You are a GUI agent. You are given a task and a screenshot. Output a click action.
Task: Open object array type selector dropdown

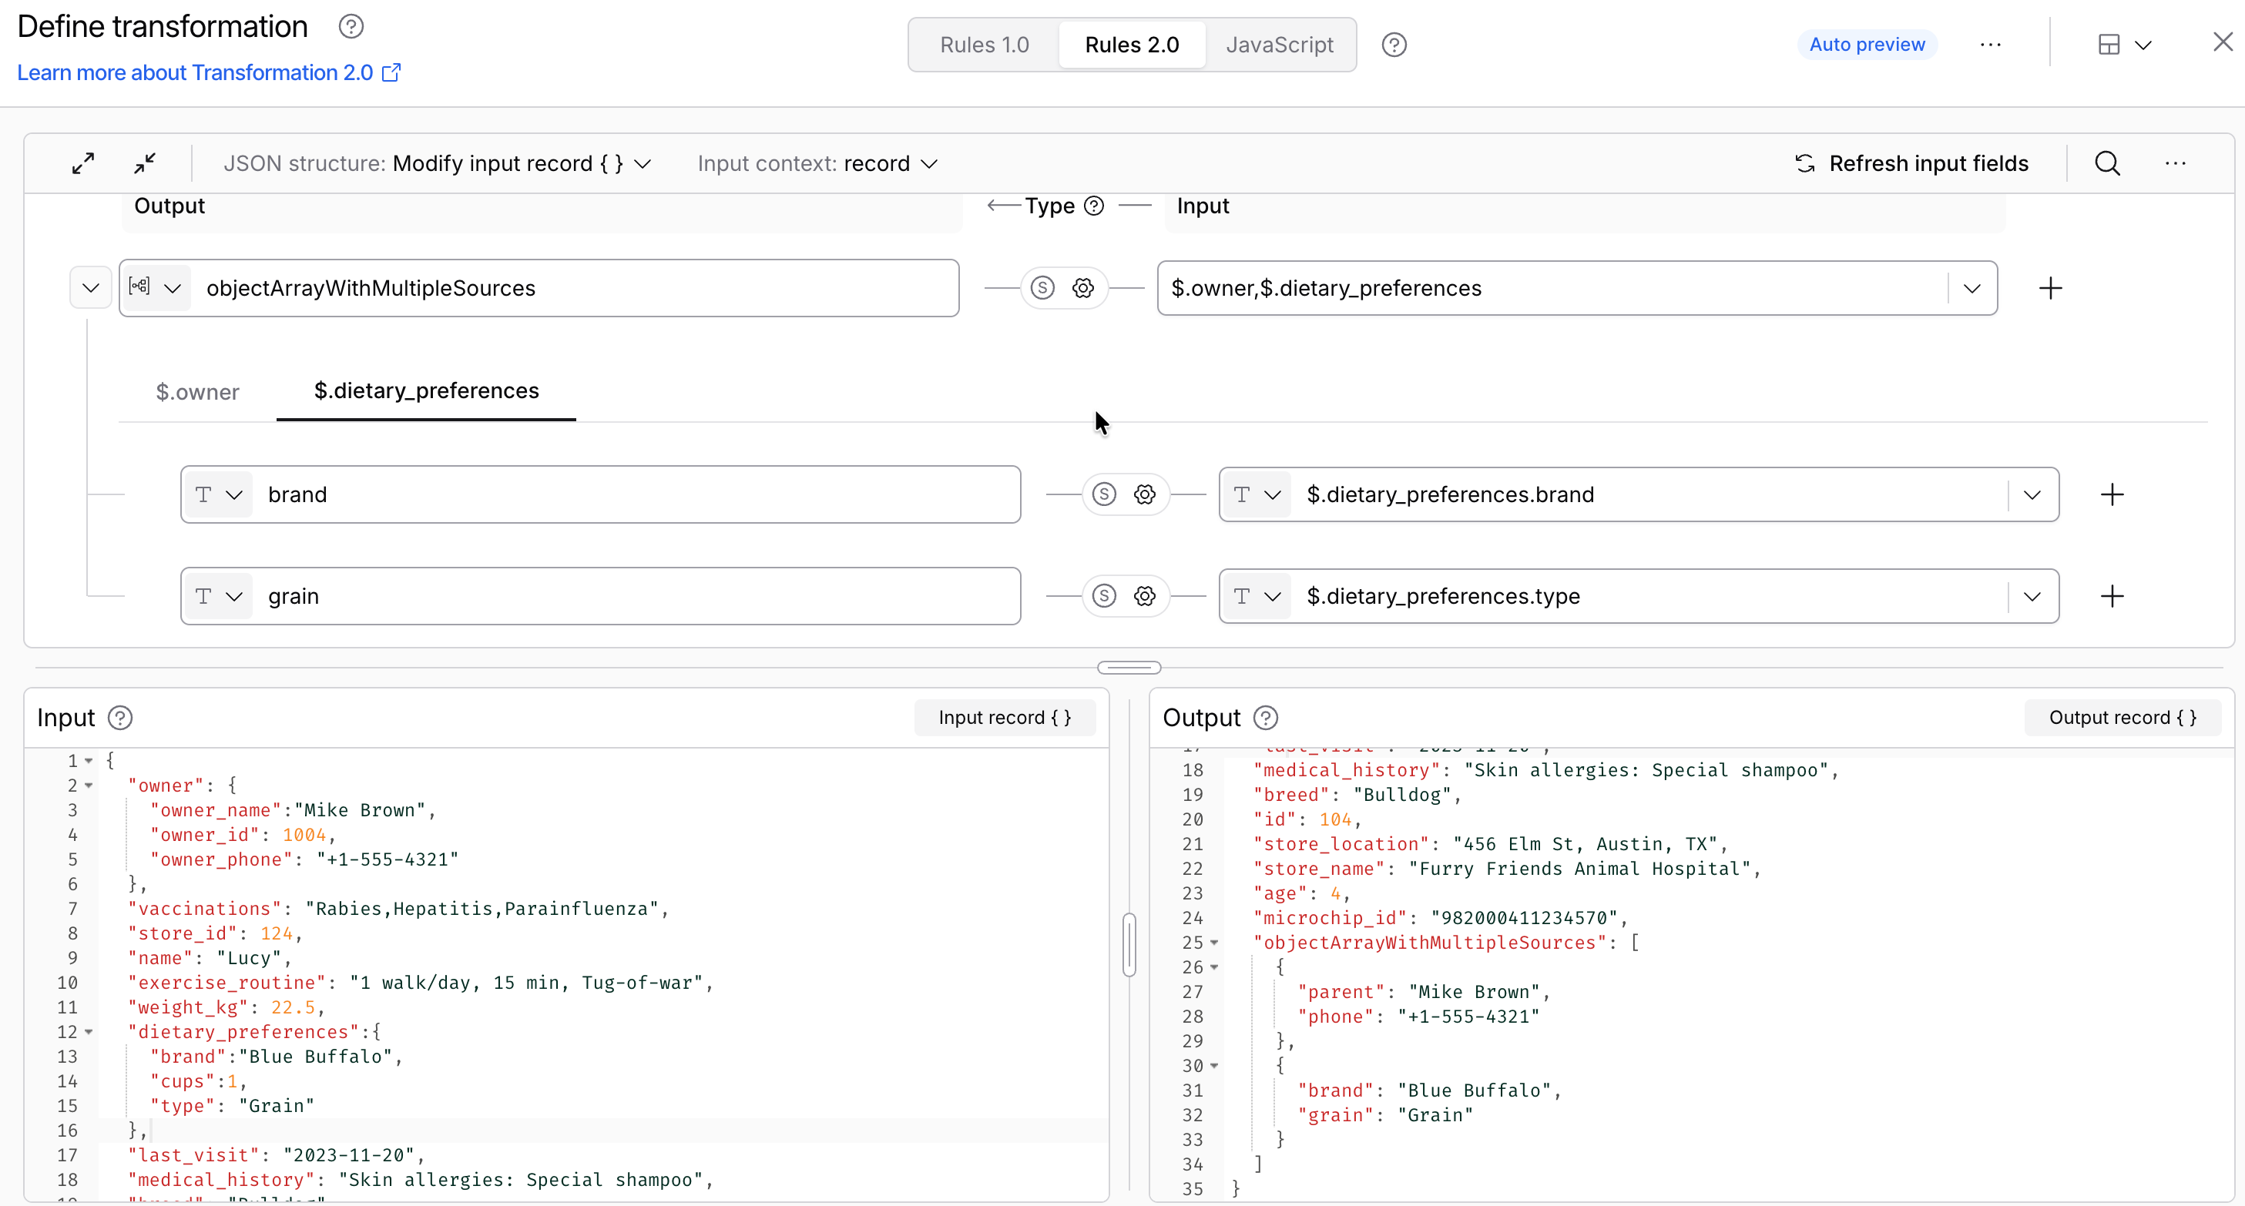(x=155, y=287)
